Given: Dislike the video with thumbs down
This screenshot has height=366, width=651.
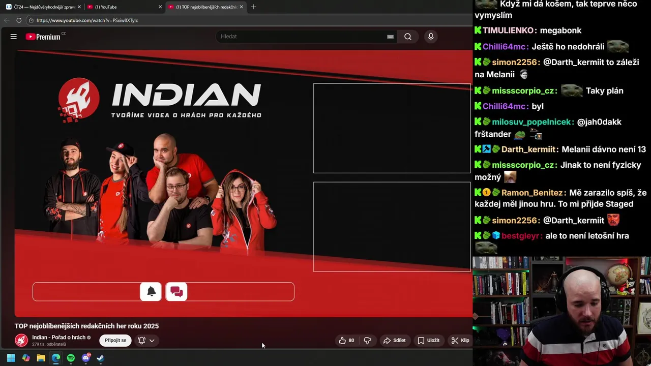Looking at the screenshot, I should coord(367,341).
